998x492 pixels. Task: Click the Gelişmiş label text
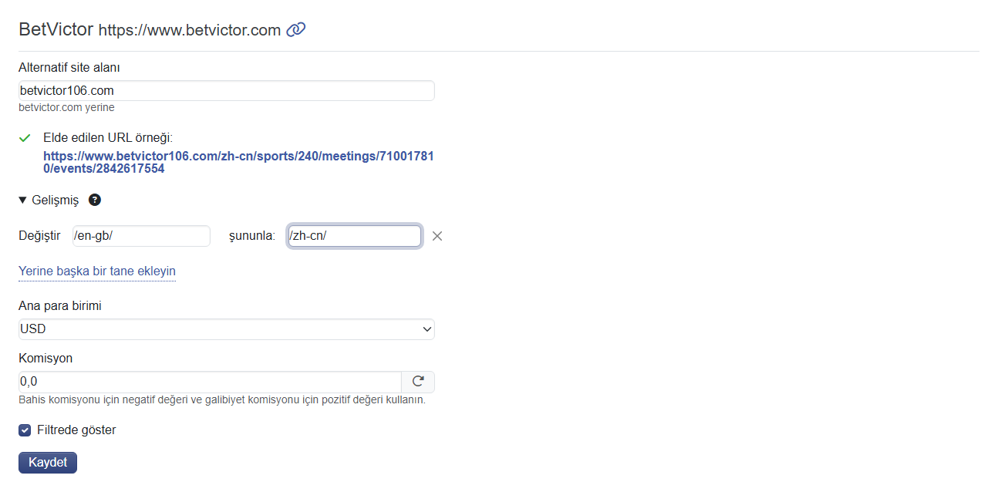point(56,200)
